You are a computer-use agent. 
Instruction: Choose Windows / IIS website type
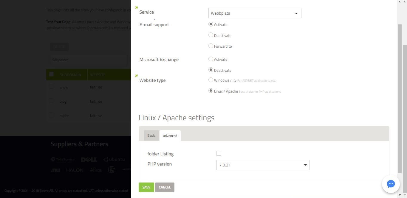coord(211,80)
